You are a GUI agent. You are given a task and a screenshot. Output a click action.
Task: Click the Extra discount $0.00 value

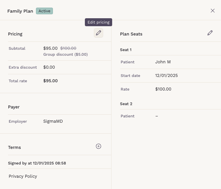click(49, 67)
